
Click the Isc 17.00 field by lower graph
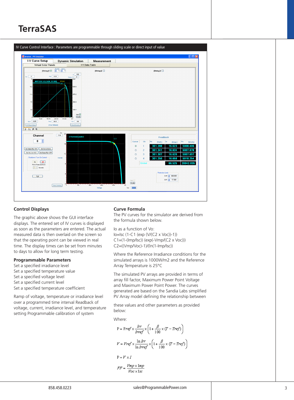(59, 135)
